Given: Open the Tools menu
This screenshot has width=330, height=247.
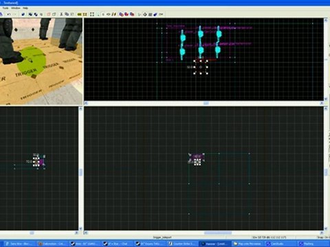Looking at the screenshot, I should point(5,8).
